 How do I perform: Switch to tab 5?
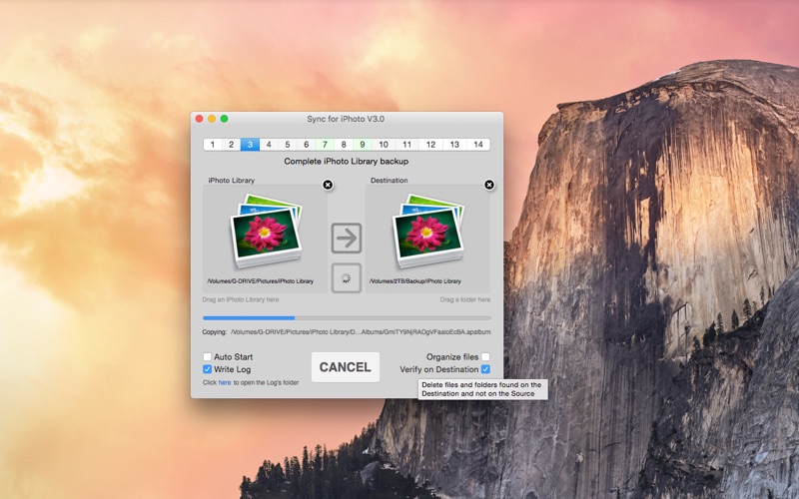click(288, 145)
